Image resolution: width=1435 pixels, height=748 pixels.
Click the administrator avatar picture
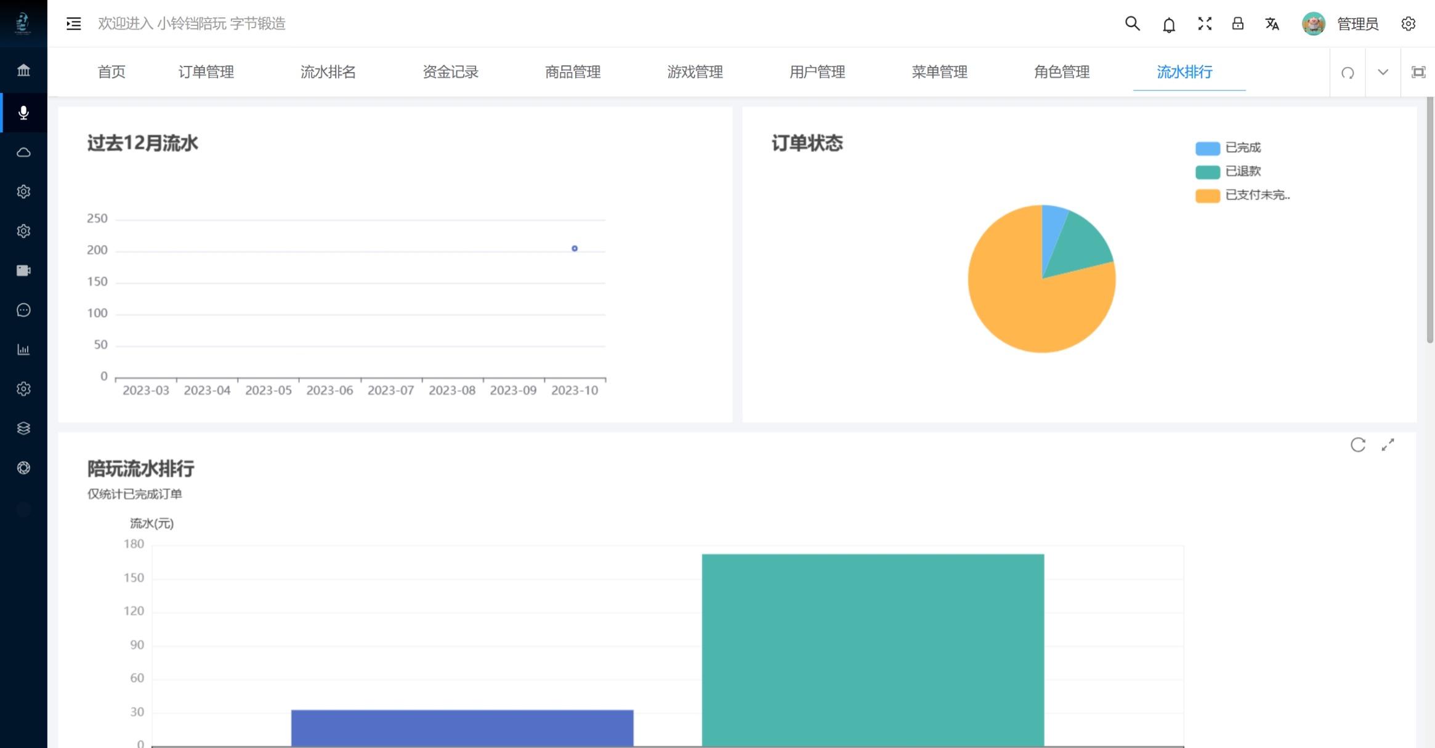[1313, 23]
